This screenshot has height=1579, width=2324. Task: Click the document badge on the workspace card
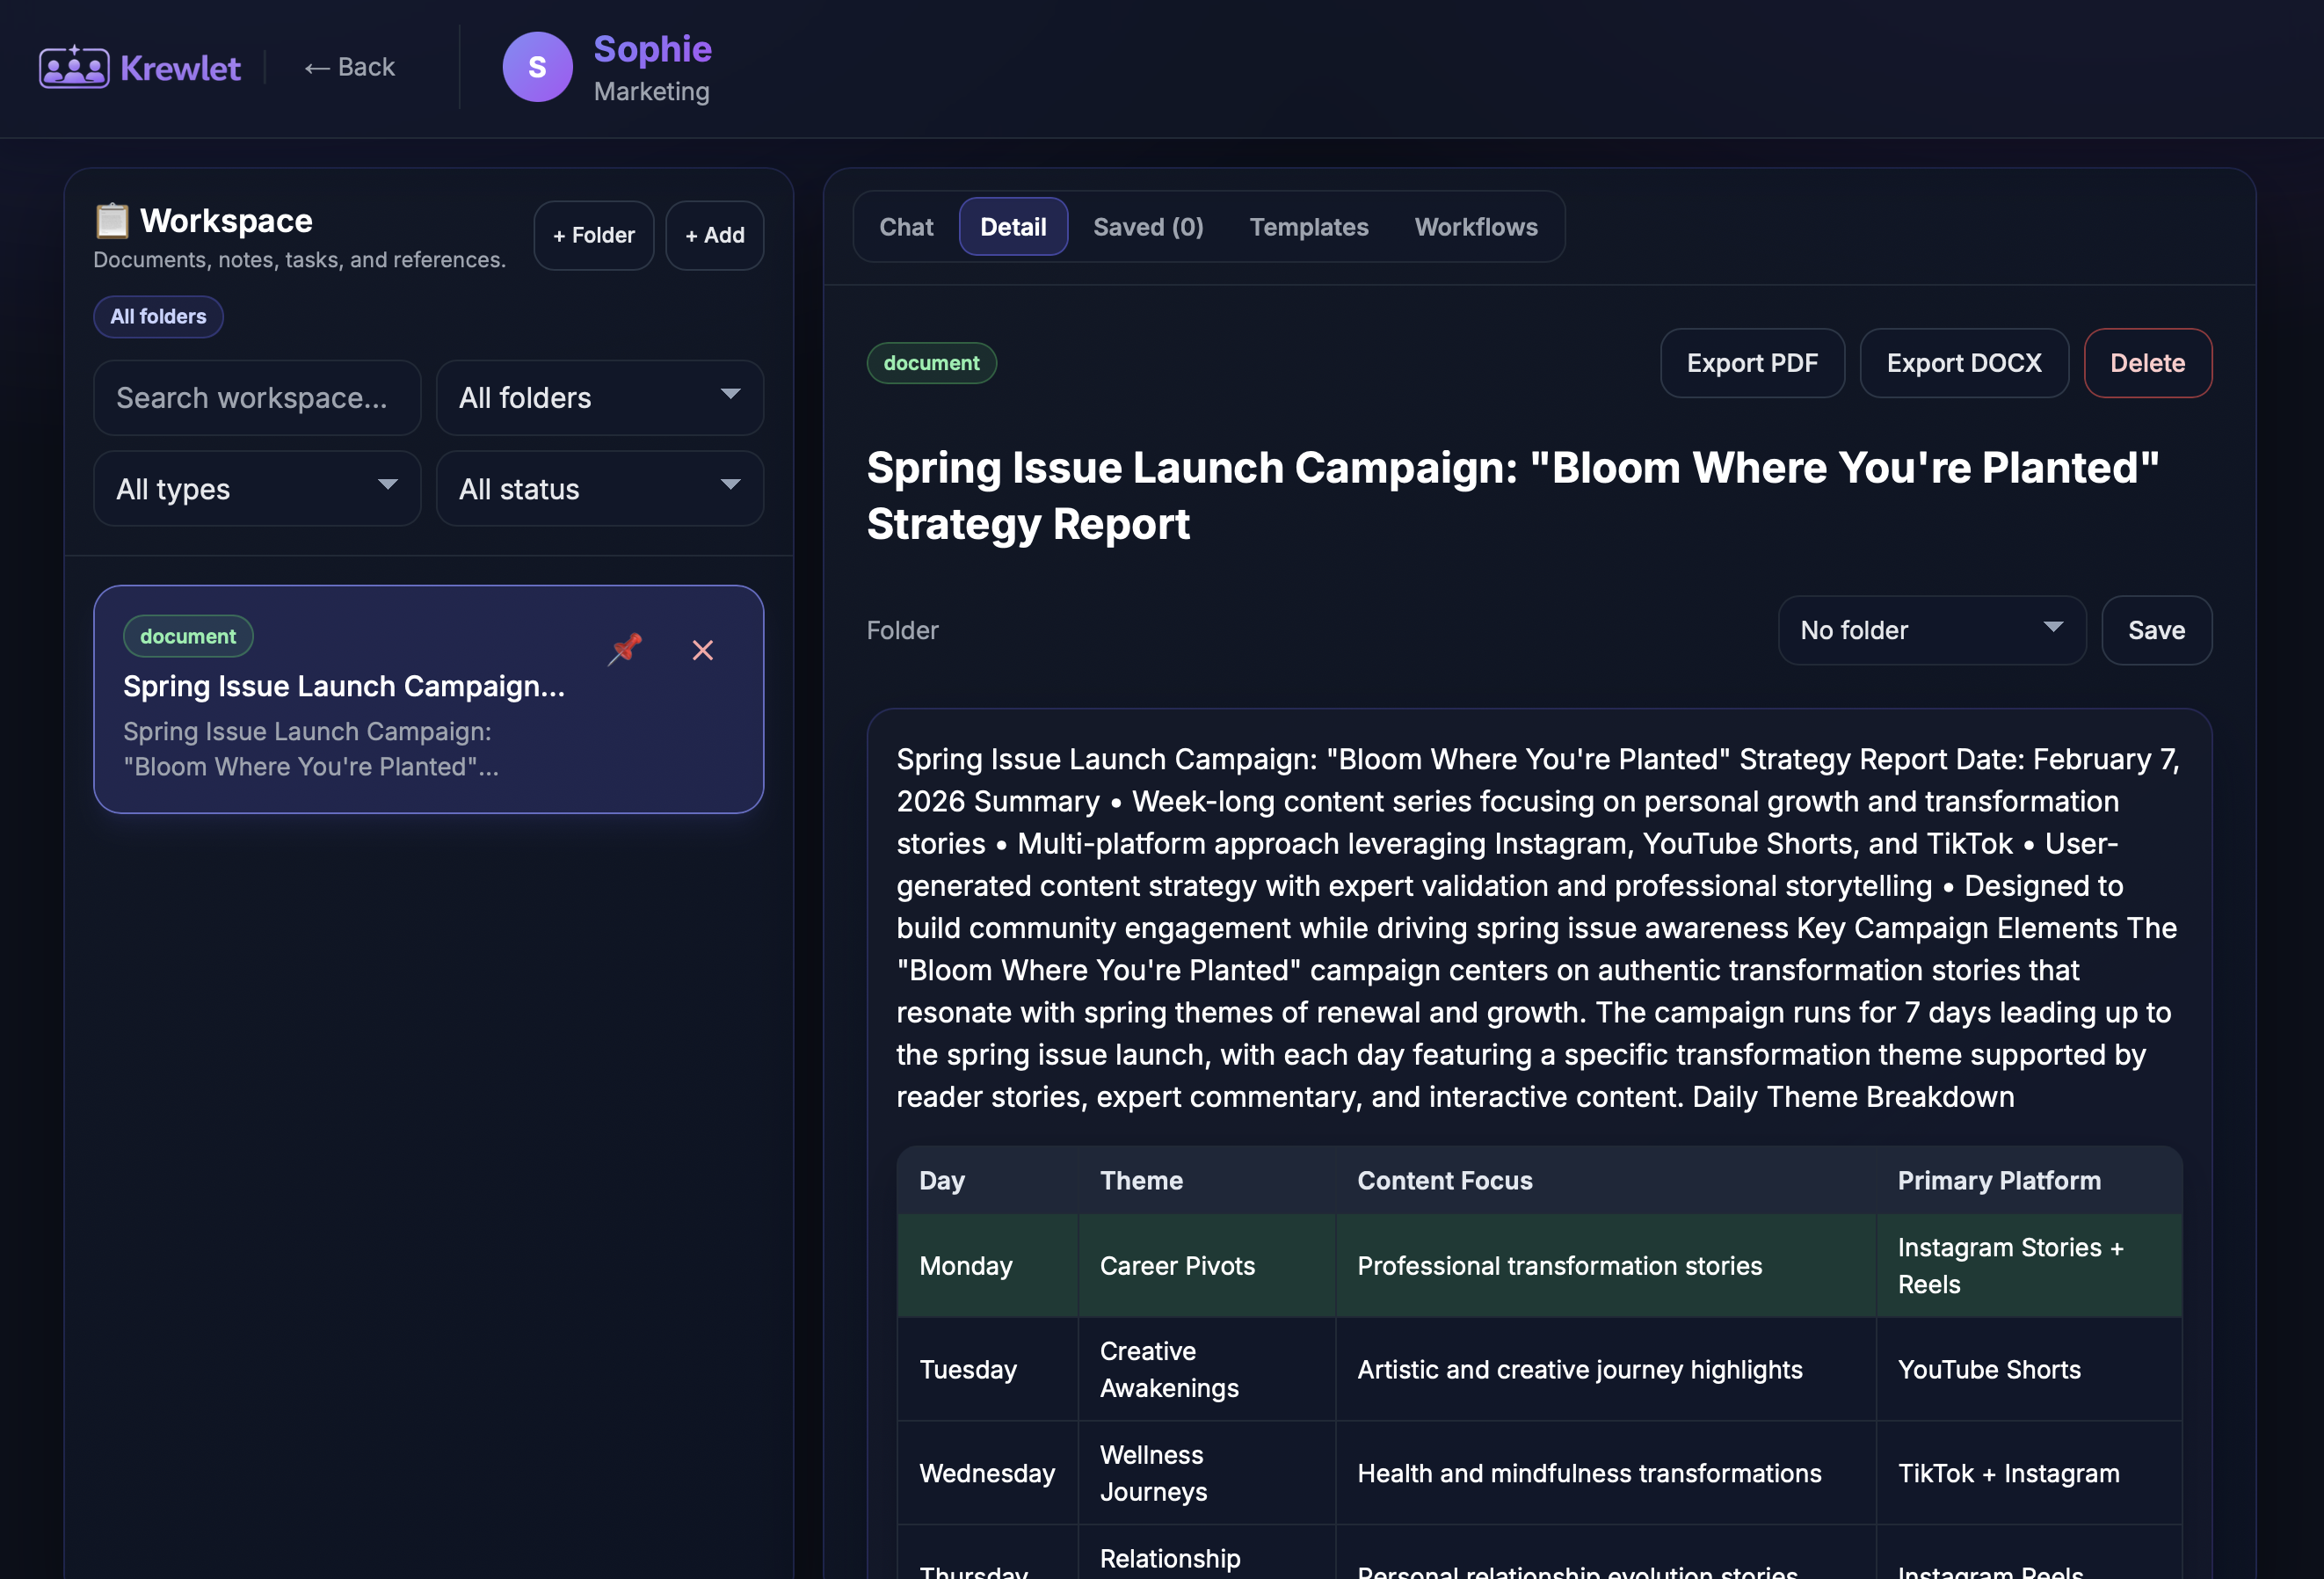(187, 635)
